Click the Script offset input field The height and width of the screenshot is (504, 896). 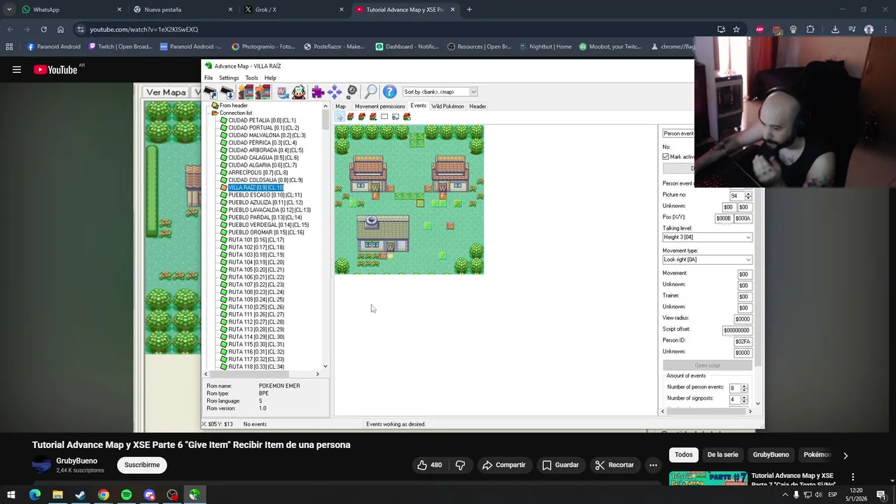tap(736, 330)
